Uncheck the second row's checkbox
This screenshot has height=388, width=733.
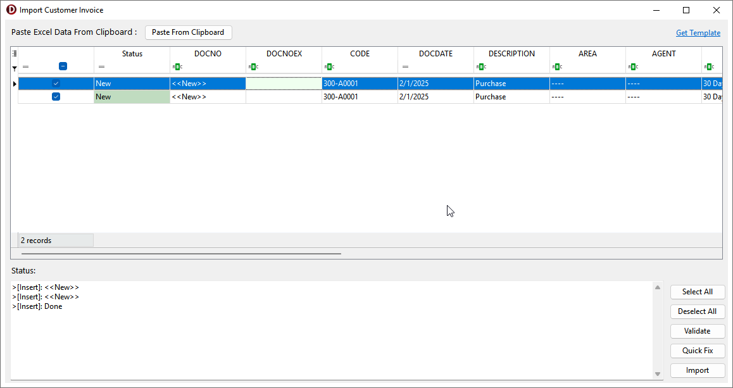(x=56, y=97)
